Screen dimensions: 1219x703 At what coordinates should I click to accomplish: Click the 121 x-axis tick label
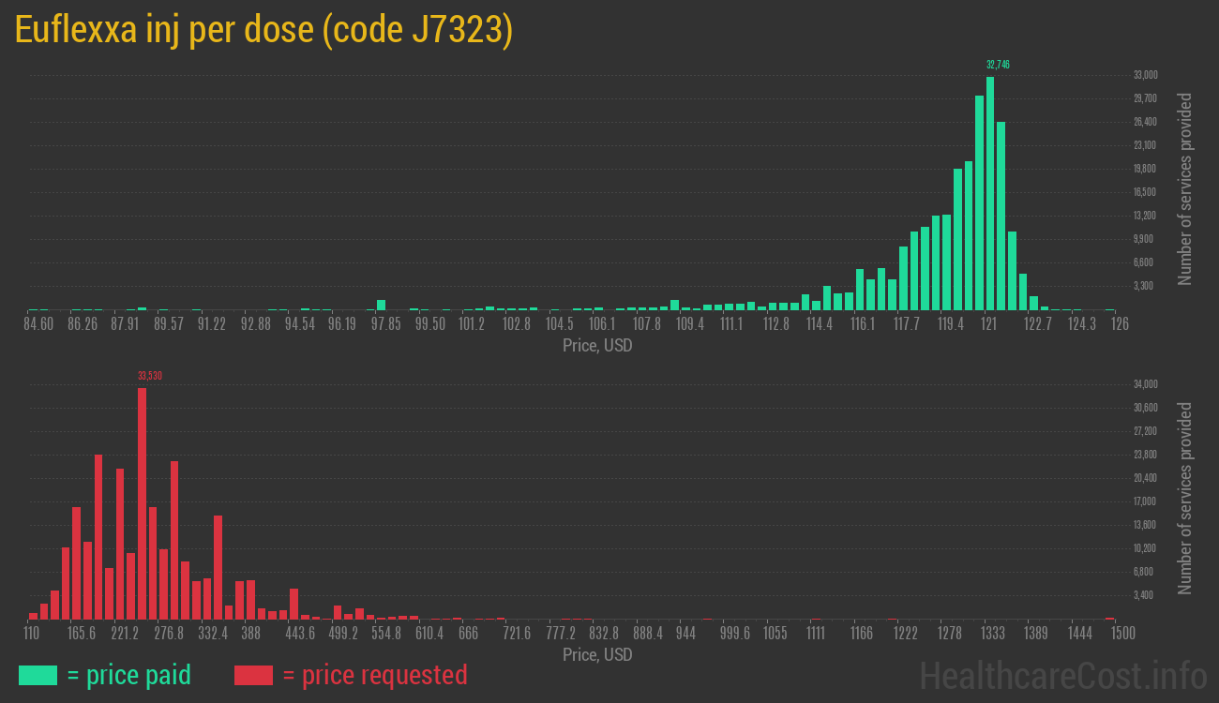tap(988, 324)
